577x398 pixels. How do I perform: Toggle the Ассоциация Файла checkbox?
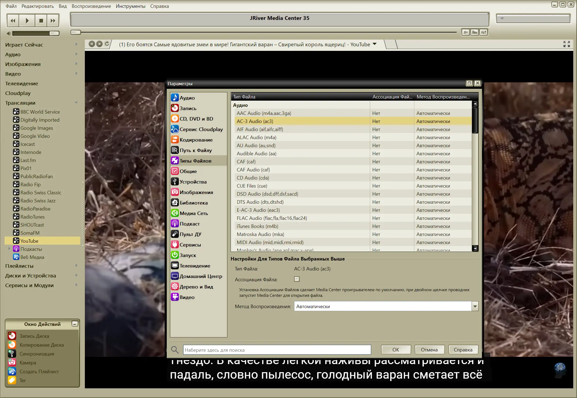[297, 279]
